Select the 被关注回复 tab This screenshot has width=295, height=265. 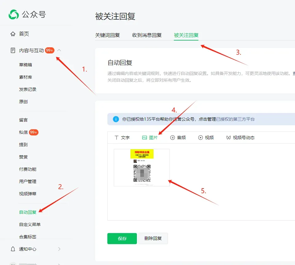186,35
